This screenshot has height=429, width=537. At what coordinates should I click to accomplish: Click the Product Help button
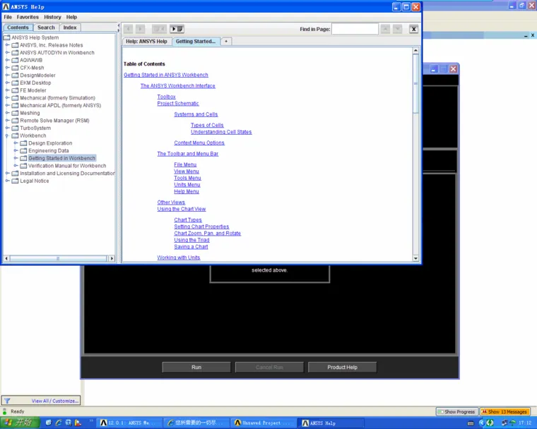point(342,367)
